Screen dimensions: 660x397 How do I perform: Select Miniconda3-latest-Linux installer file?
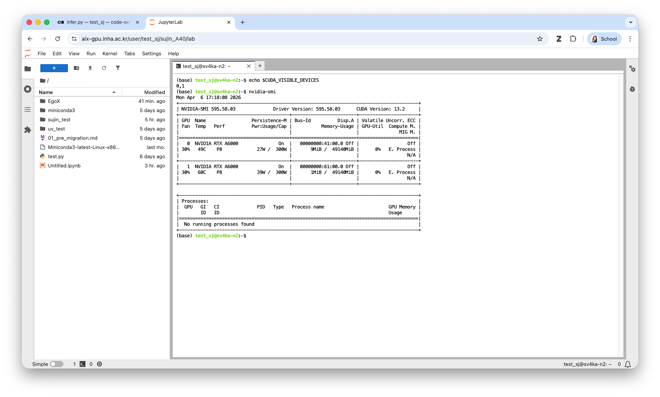pyautogui.click(x=102, y=147)
